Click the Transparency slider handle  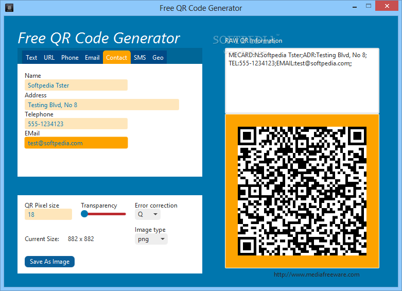click(x=84, y=214)
